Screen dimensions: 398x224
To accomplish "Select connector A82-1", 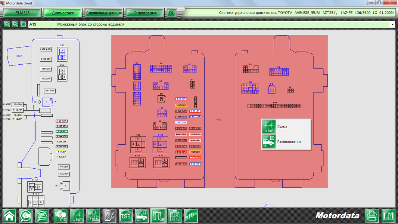I will pos(19,56).
